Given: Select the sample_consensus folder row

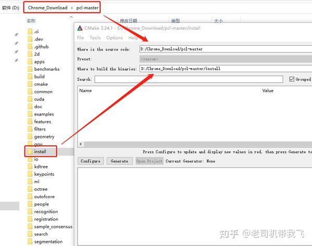Looking at the screenshot, I should (x=50, y=226).
